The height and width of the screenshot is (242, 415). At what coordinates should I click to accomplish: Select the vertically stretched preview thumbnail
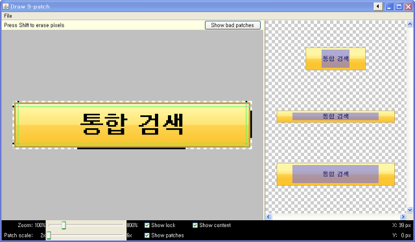pos(336,59)
